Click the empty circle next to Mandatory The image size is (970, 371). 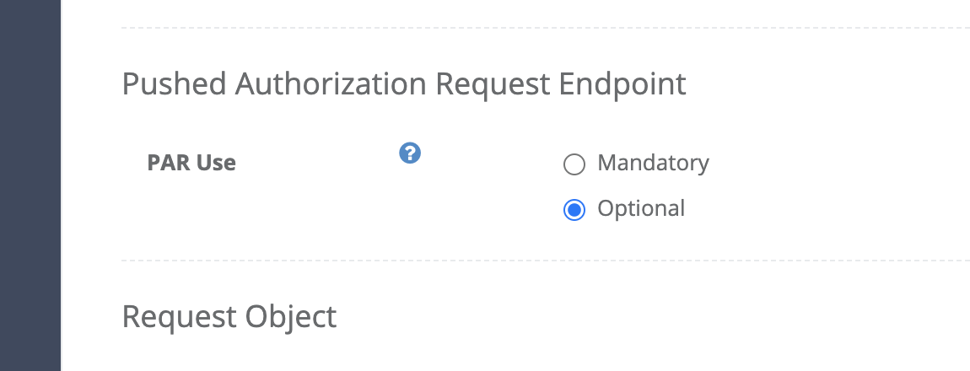[x=574, y=165]
